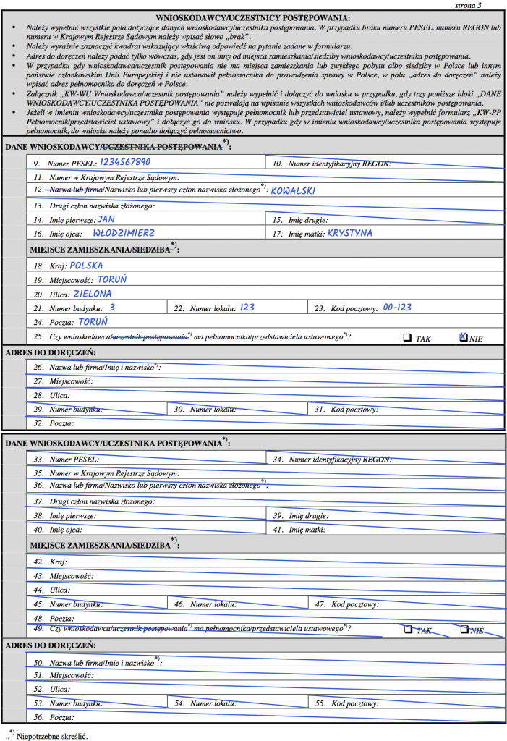Click field 37 Drugi człon nazwiska

coord(265,501)
